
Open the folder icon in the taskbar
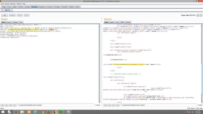tap(22, 112)
